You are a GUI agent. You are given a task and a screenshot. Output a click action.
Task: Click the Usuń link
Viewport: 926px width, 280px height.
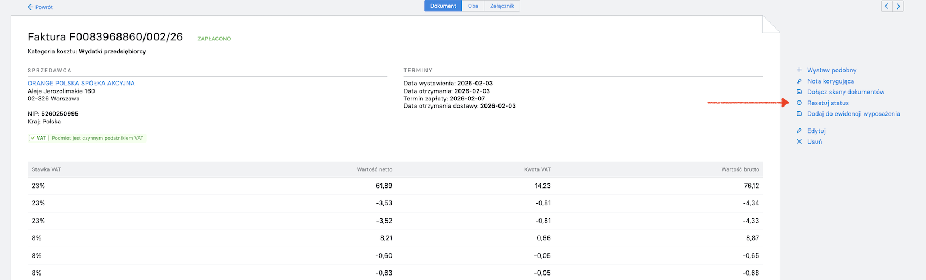tap(815, 141)
